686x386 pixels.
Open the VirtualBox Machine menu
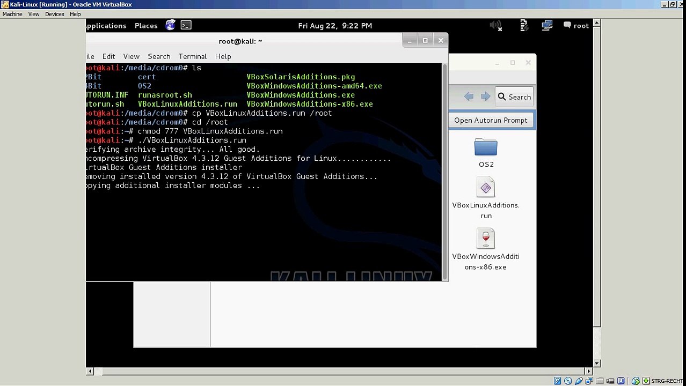tap(12, 14)
